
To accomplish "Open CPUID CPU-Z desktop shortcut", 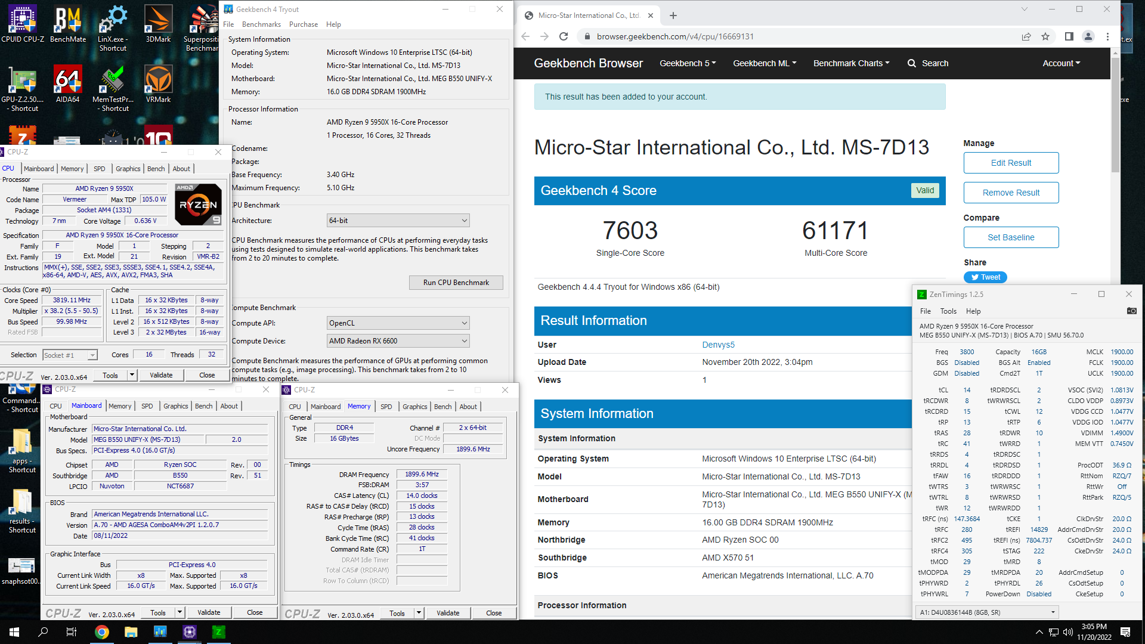I will coord(23,24).
